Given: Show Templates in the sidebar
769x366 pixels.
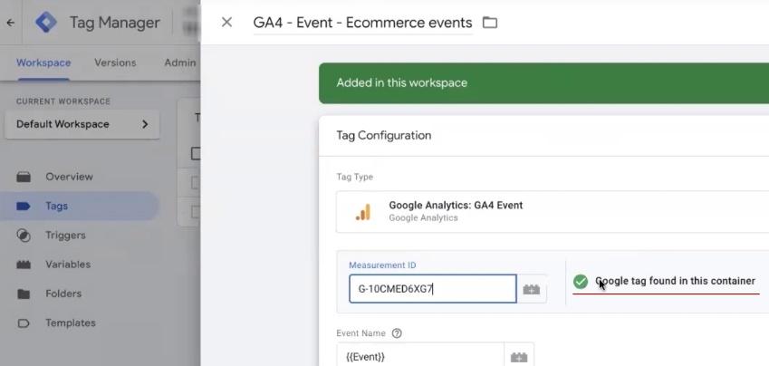Looking at the screenshot, I should pyautogui.click(x=70, y=323).
